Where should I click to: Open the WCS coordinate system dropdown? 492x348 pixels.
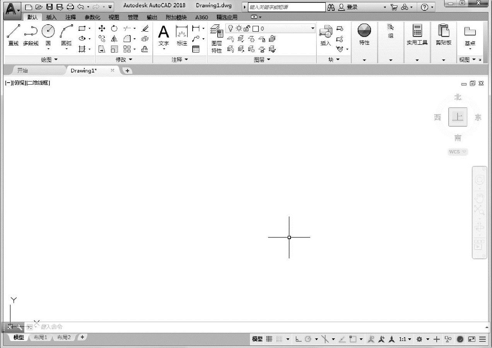click(458, 152)
